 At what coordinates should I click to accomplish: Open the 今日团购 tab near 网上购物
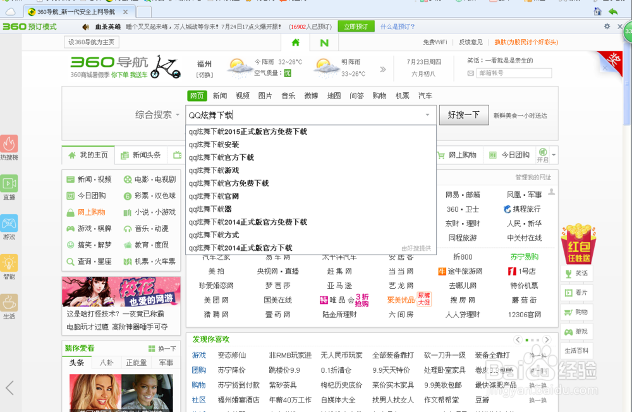click(509, 155)
